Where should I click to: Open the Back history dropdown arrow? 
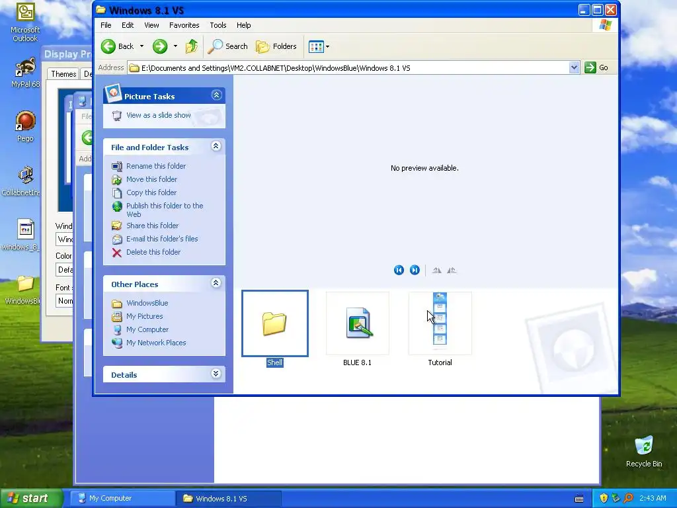tap(141, 46)
